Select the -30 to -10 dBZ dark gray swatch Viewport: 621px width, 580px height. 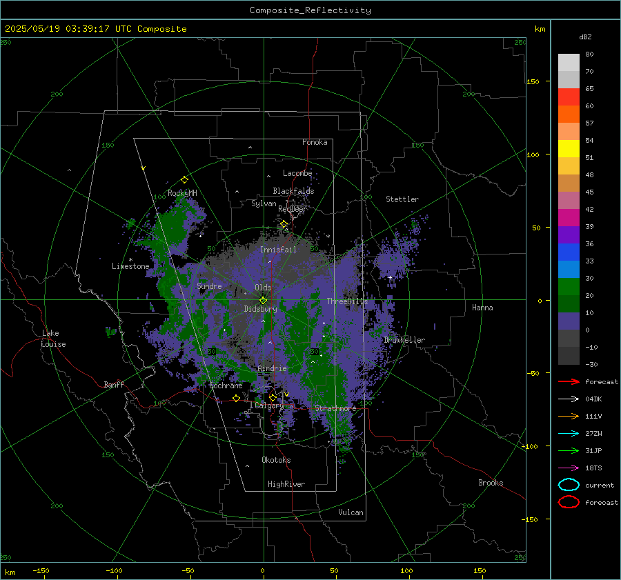click(569, 356)
